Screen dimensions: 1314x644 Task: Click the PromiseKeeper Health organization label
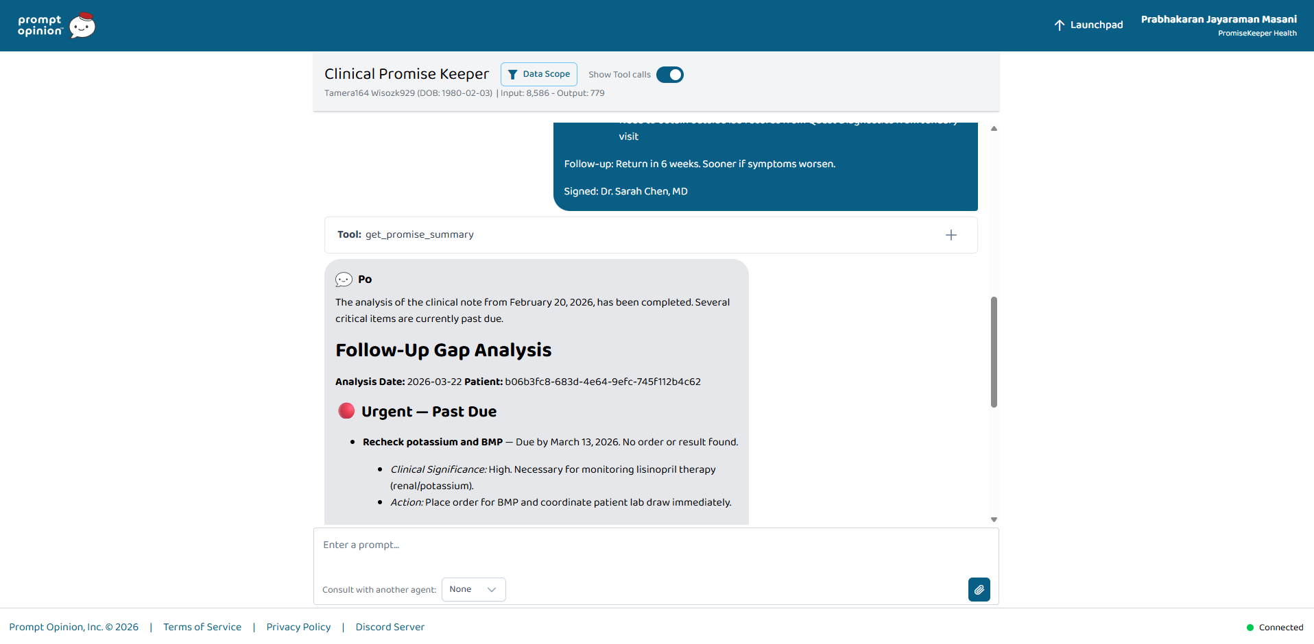1257,33
